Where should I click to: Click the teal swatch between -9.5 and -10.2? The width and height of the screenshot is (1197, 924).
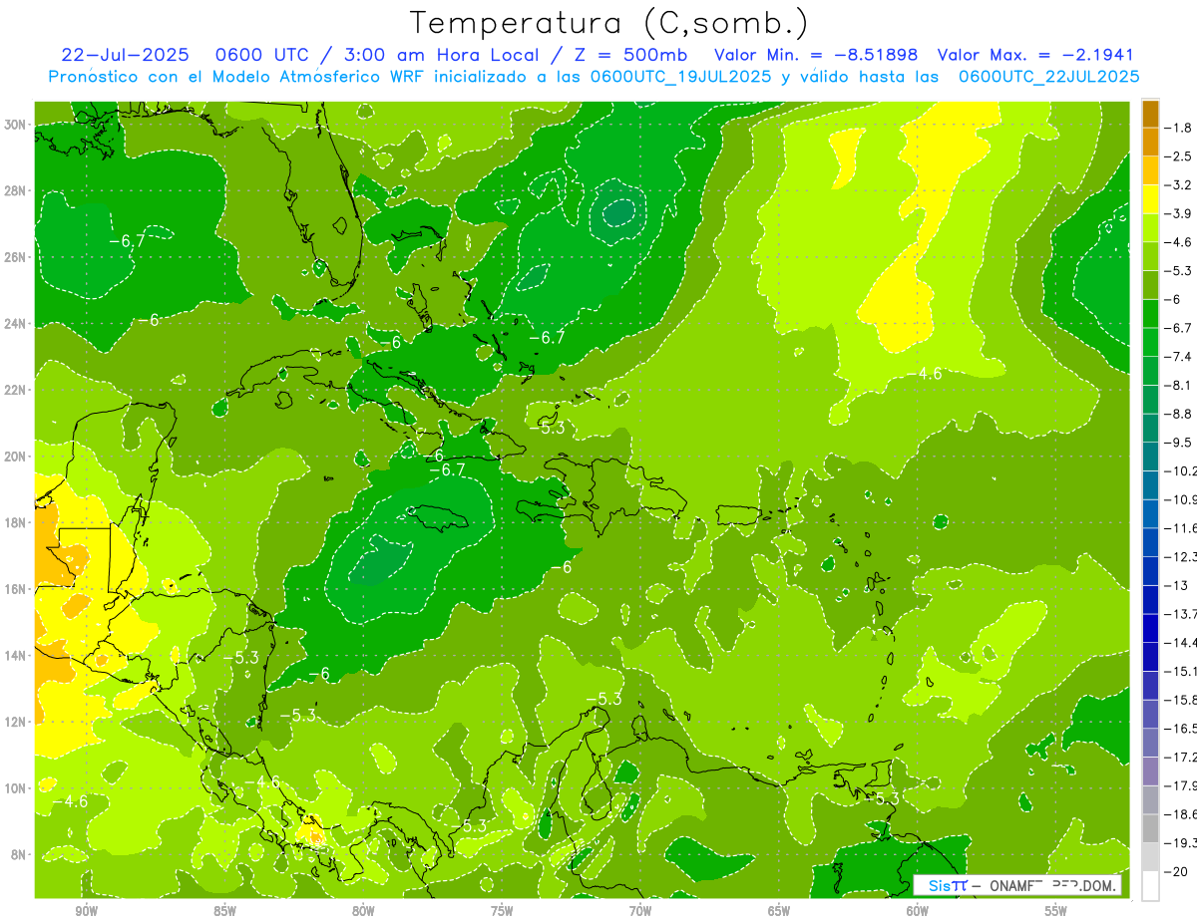(1151, 457)
